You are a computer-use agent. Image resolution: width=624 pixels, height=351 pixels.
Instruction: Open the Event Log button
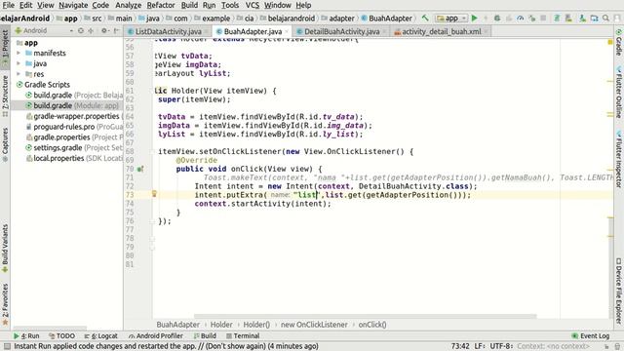click(591, 335)
